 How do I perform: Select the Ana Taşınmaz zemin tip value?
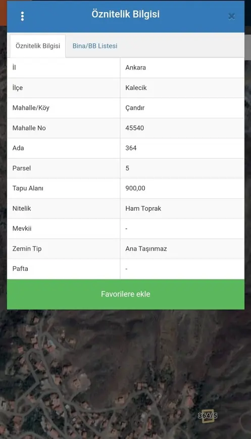(x=146, y=249)
